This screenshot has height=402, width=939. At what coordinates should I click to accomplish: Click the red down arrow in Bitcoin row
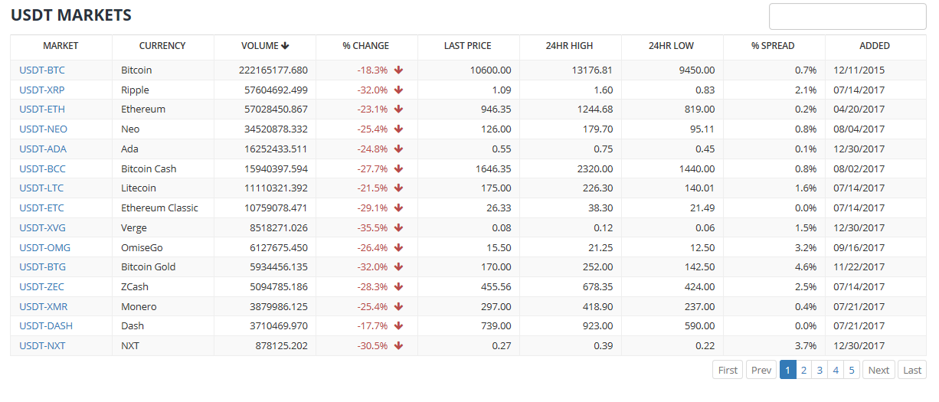(398, 70)
